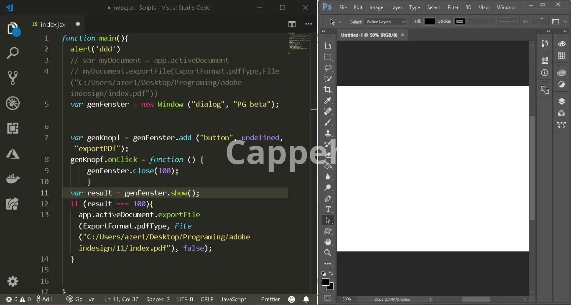Image resolution: width=571 pixels, height=305 pixels.
Task: Click the black Fill color swatch
Action: pyautogui.click(x=429, y=21)
